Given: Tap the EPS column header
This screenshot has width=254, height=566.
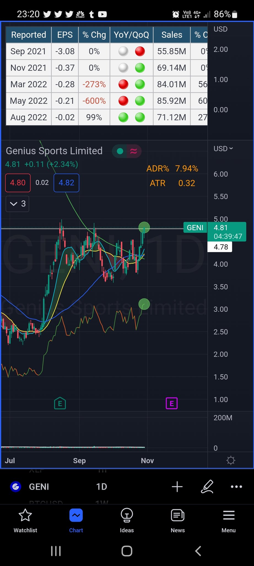Looking at the screenshot, I should point(65,35).
